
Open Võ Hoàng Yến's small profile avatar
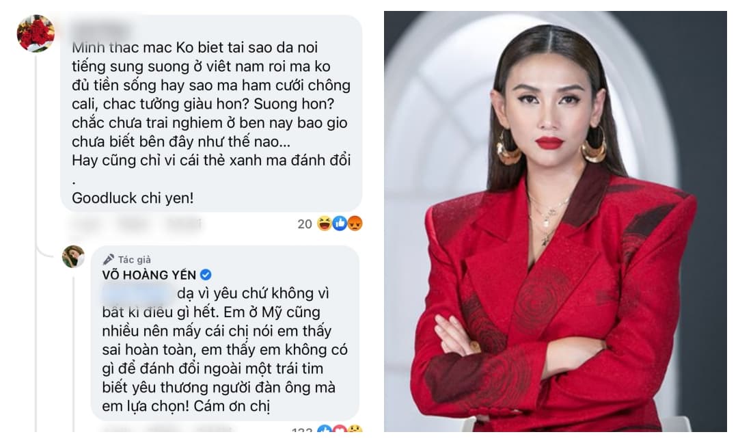point(73,256)
